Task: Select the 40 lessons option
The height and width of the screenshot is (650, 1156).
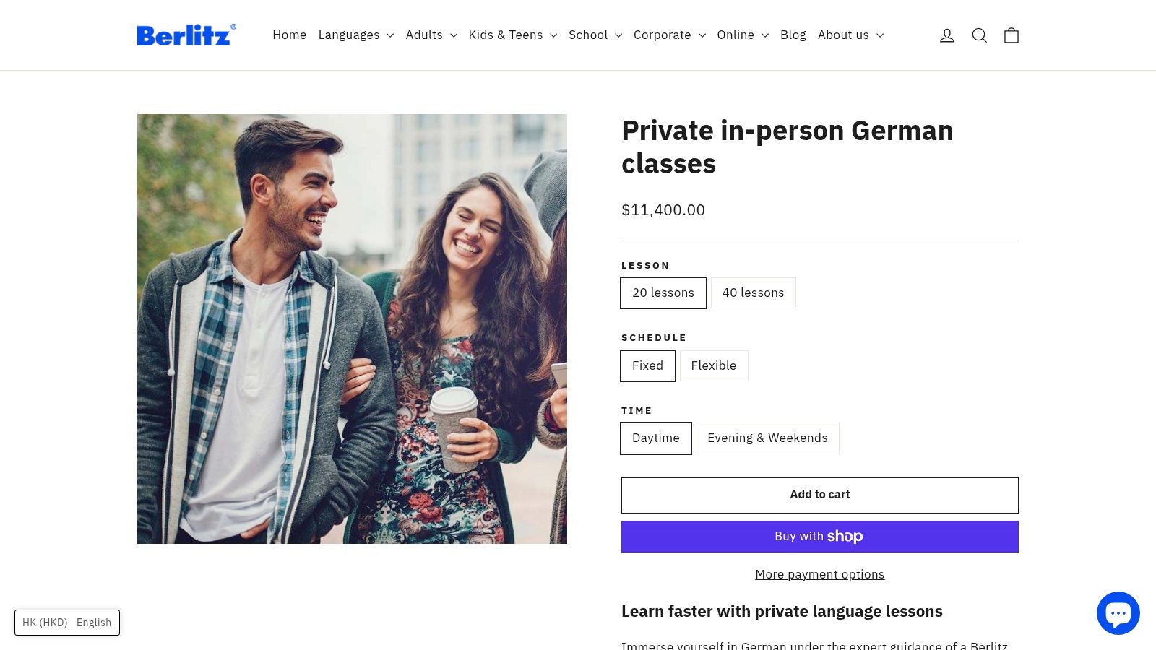Action: [x=753, y=292]
